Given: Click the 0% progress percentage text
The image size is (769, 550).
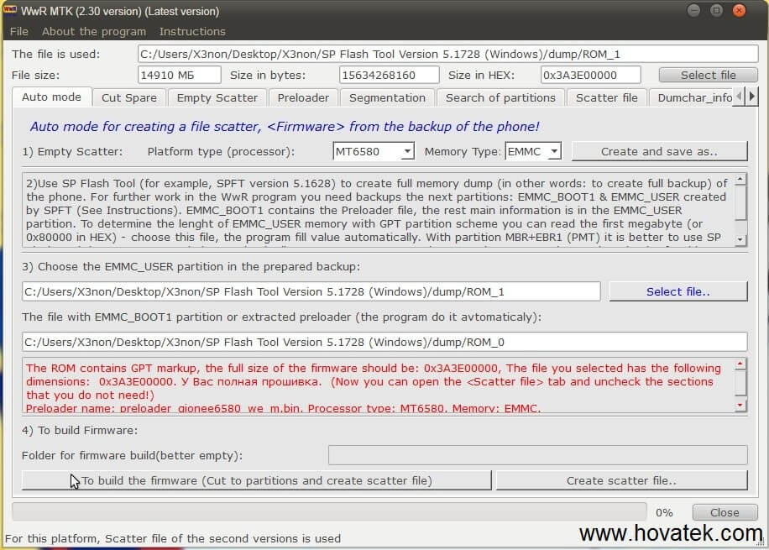Looking at the screenshot, I should [x=664, y=513].
